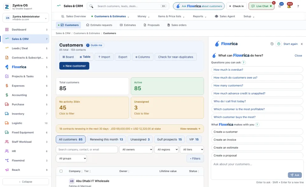This screenshot has height=187, width=306.
Task: Open Flowrica chat history clock icon
Action: point(272,44)
